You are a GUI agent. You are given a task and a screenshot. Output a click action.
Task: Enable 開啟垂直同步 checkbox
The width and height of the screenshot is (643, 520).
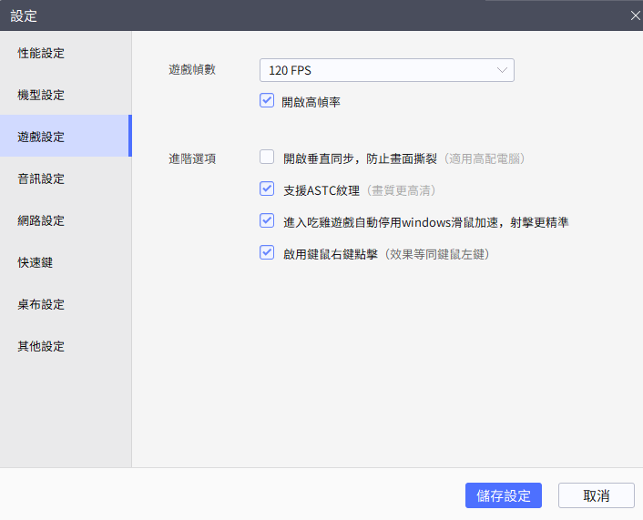click(267, 158)
